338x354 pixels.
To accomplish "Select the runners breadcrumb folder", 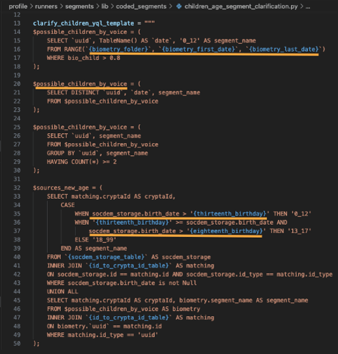I will (46, 7).
